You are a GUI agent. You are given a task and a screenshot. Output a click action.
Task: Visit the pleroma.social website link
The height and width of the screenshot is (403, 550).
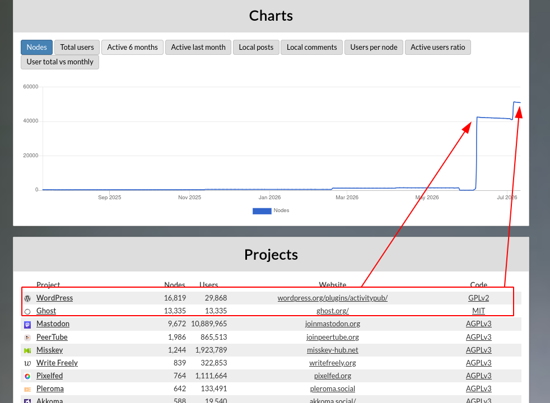[333, 389]
